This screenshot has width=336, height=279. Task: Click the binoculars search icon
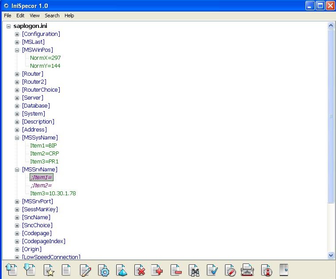[194, 271]
